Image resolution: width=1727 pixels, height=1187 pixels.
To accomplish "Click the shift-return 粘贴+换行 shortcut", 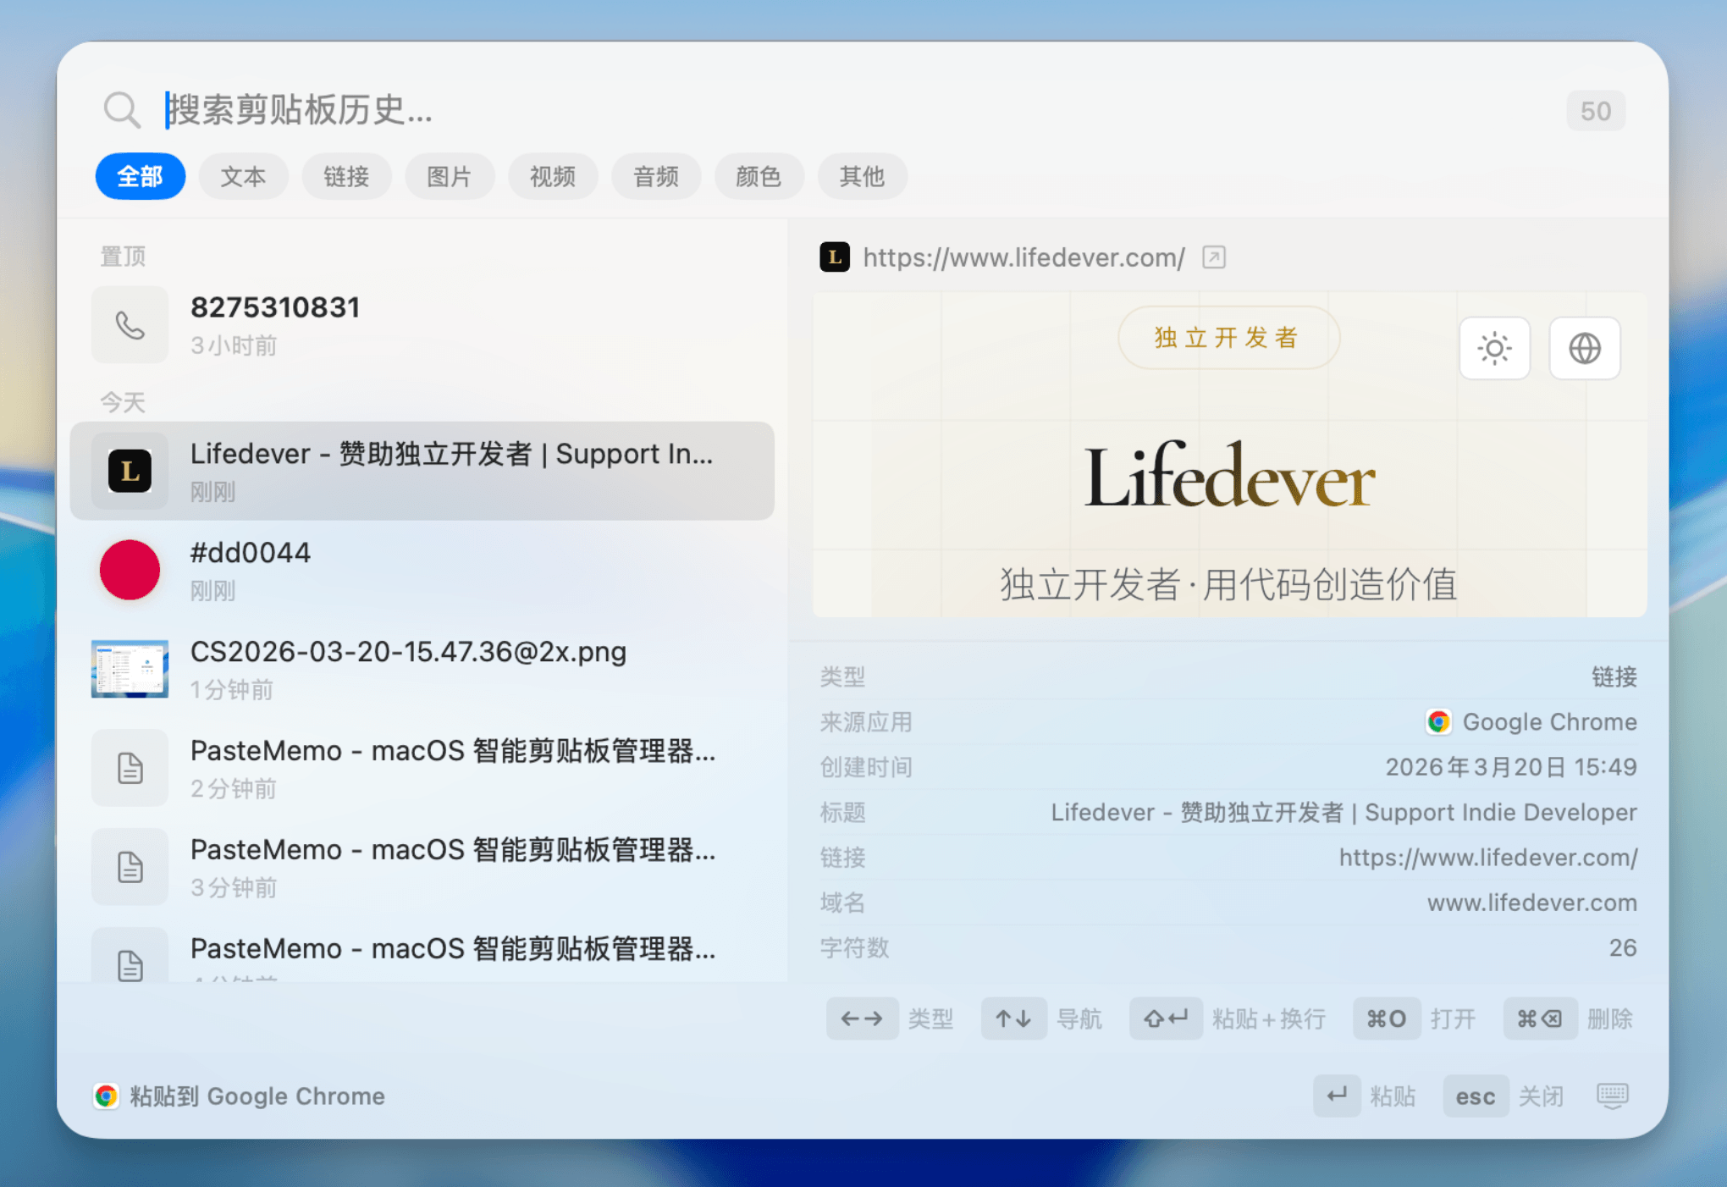I will tap(1166, 1019).
